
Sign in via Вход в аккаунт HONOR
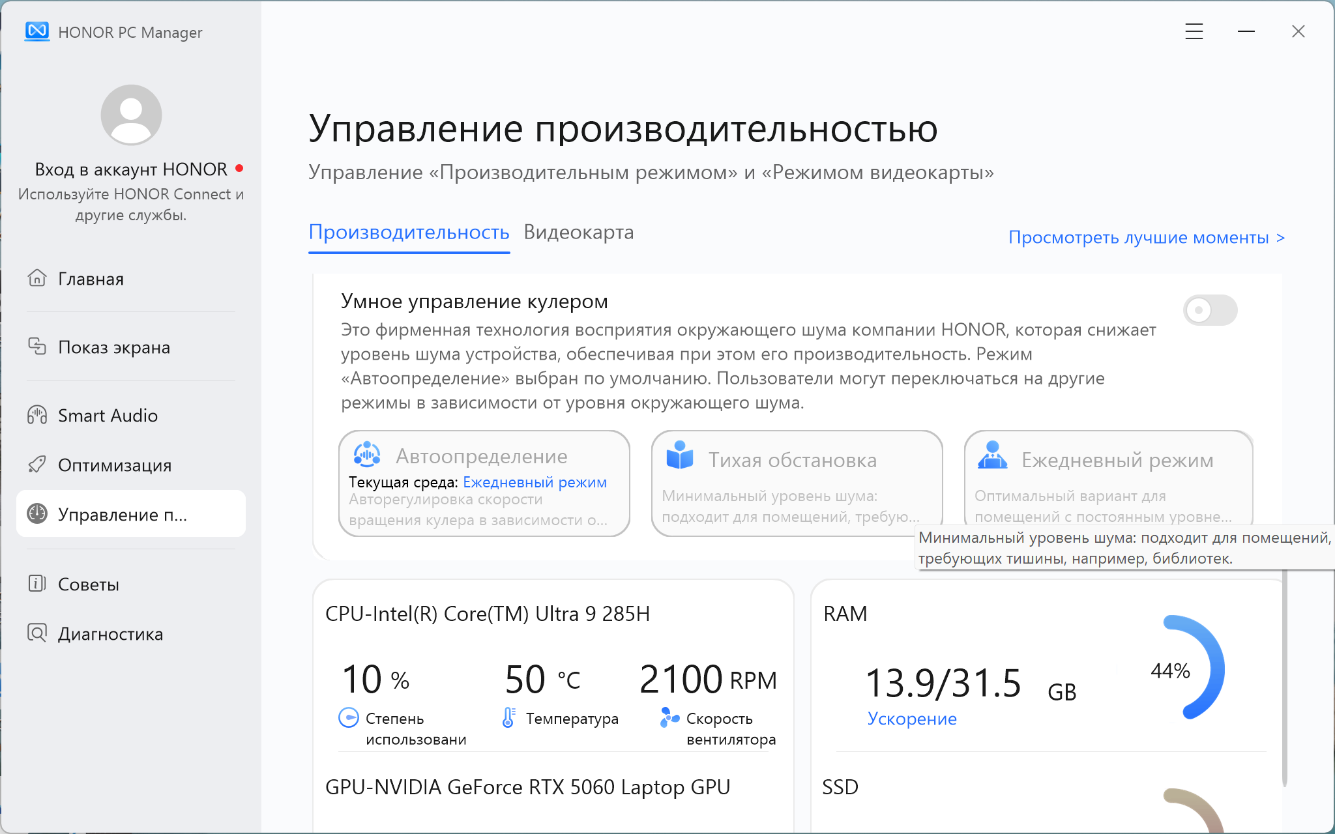click(x=130, y=169)
